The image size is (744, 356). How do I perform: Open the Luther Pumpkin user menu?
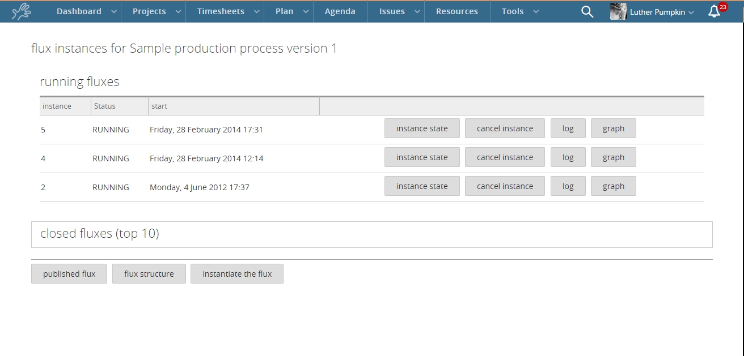coord(662,12)
